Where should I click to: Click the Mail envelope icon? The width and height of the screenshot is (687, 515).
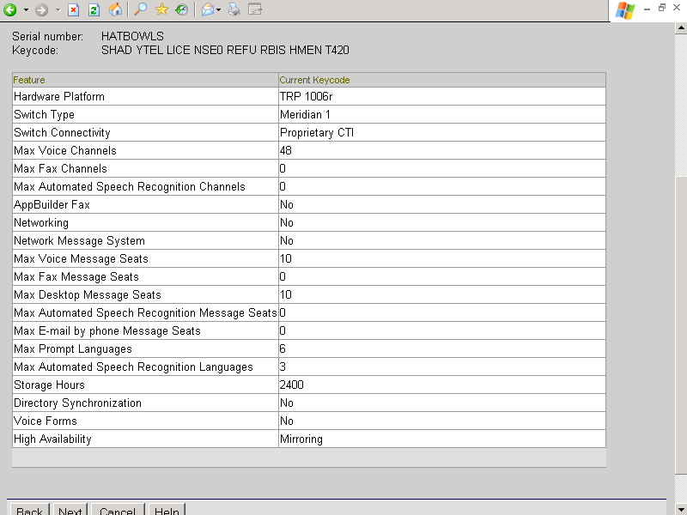(207, 9)
